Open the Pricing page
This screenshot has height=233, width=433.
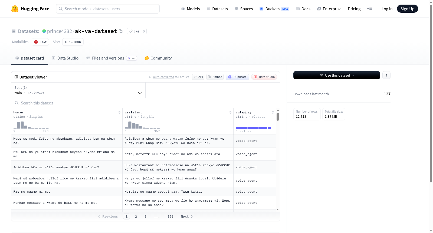click(x=354, y=9)
